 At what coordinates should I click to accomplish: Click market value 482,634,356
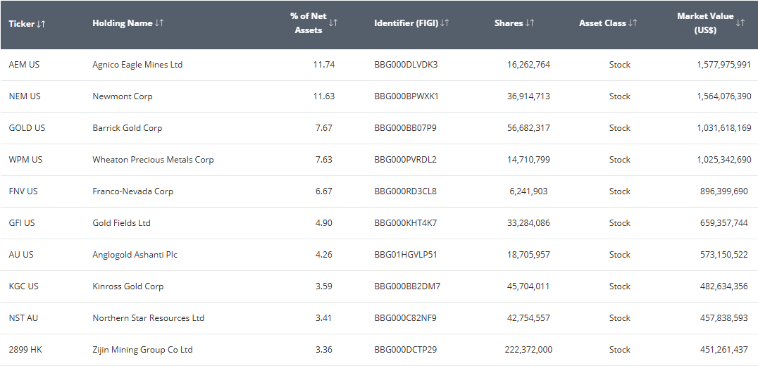click(723, 286)
